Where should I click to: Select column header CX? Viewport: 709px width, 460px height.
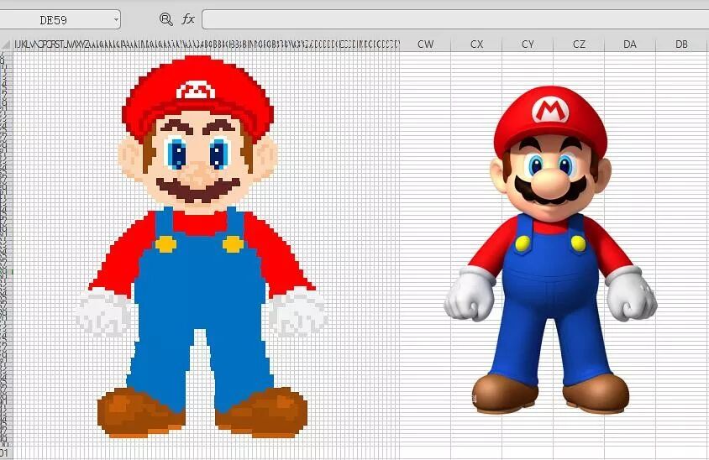pos(476,44)
